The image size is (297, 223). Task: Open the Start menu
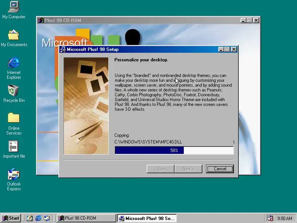click(x=11, y=218)
